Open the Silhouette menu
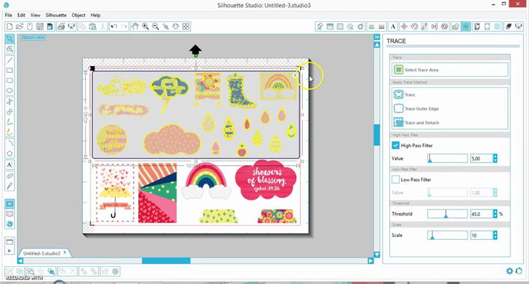The image size is (529, 284). point(56,15)
